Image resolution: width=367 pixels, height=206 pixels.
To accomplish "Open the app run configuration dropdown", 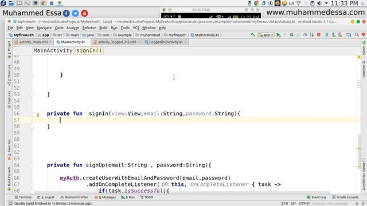I will (266, 35).
